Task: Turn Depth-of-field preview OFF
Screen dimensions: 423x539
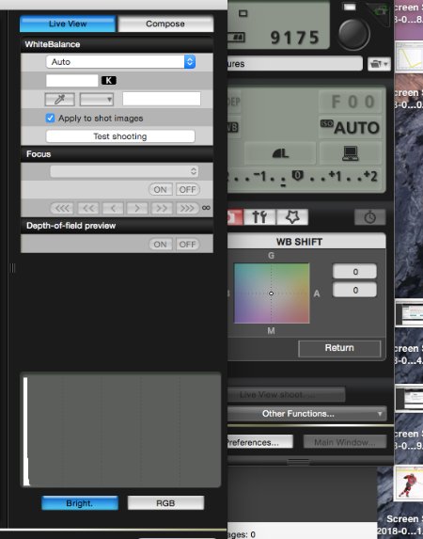Action: tap(188, 245)
